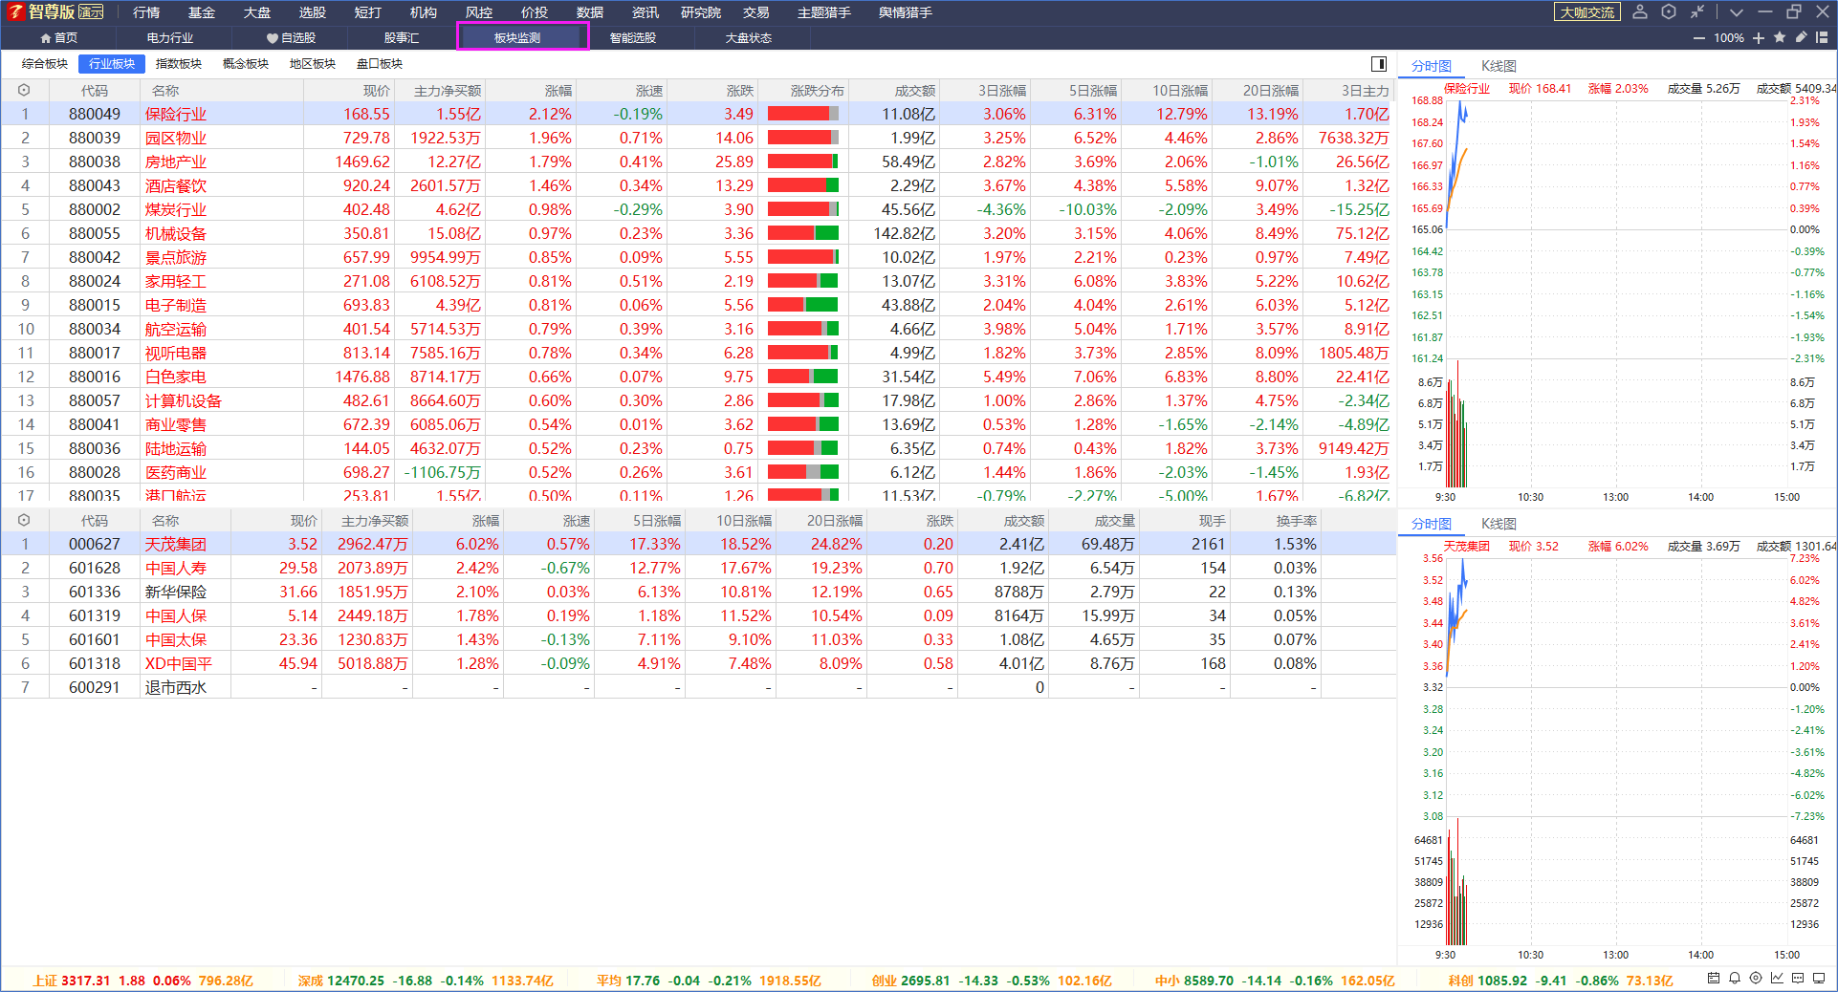The image size is (1838, 992).
Task: Sort sector table by 20日涨幅 column
Action: tap(1271, 91)
